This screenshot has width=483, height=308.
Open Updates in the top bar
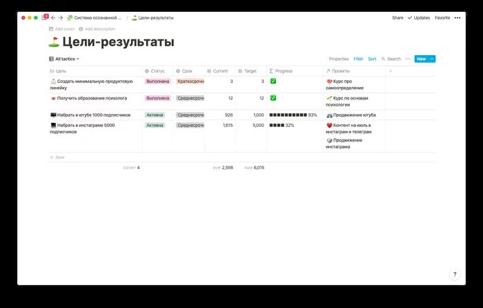click(419, 18)
